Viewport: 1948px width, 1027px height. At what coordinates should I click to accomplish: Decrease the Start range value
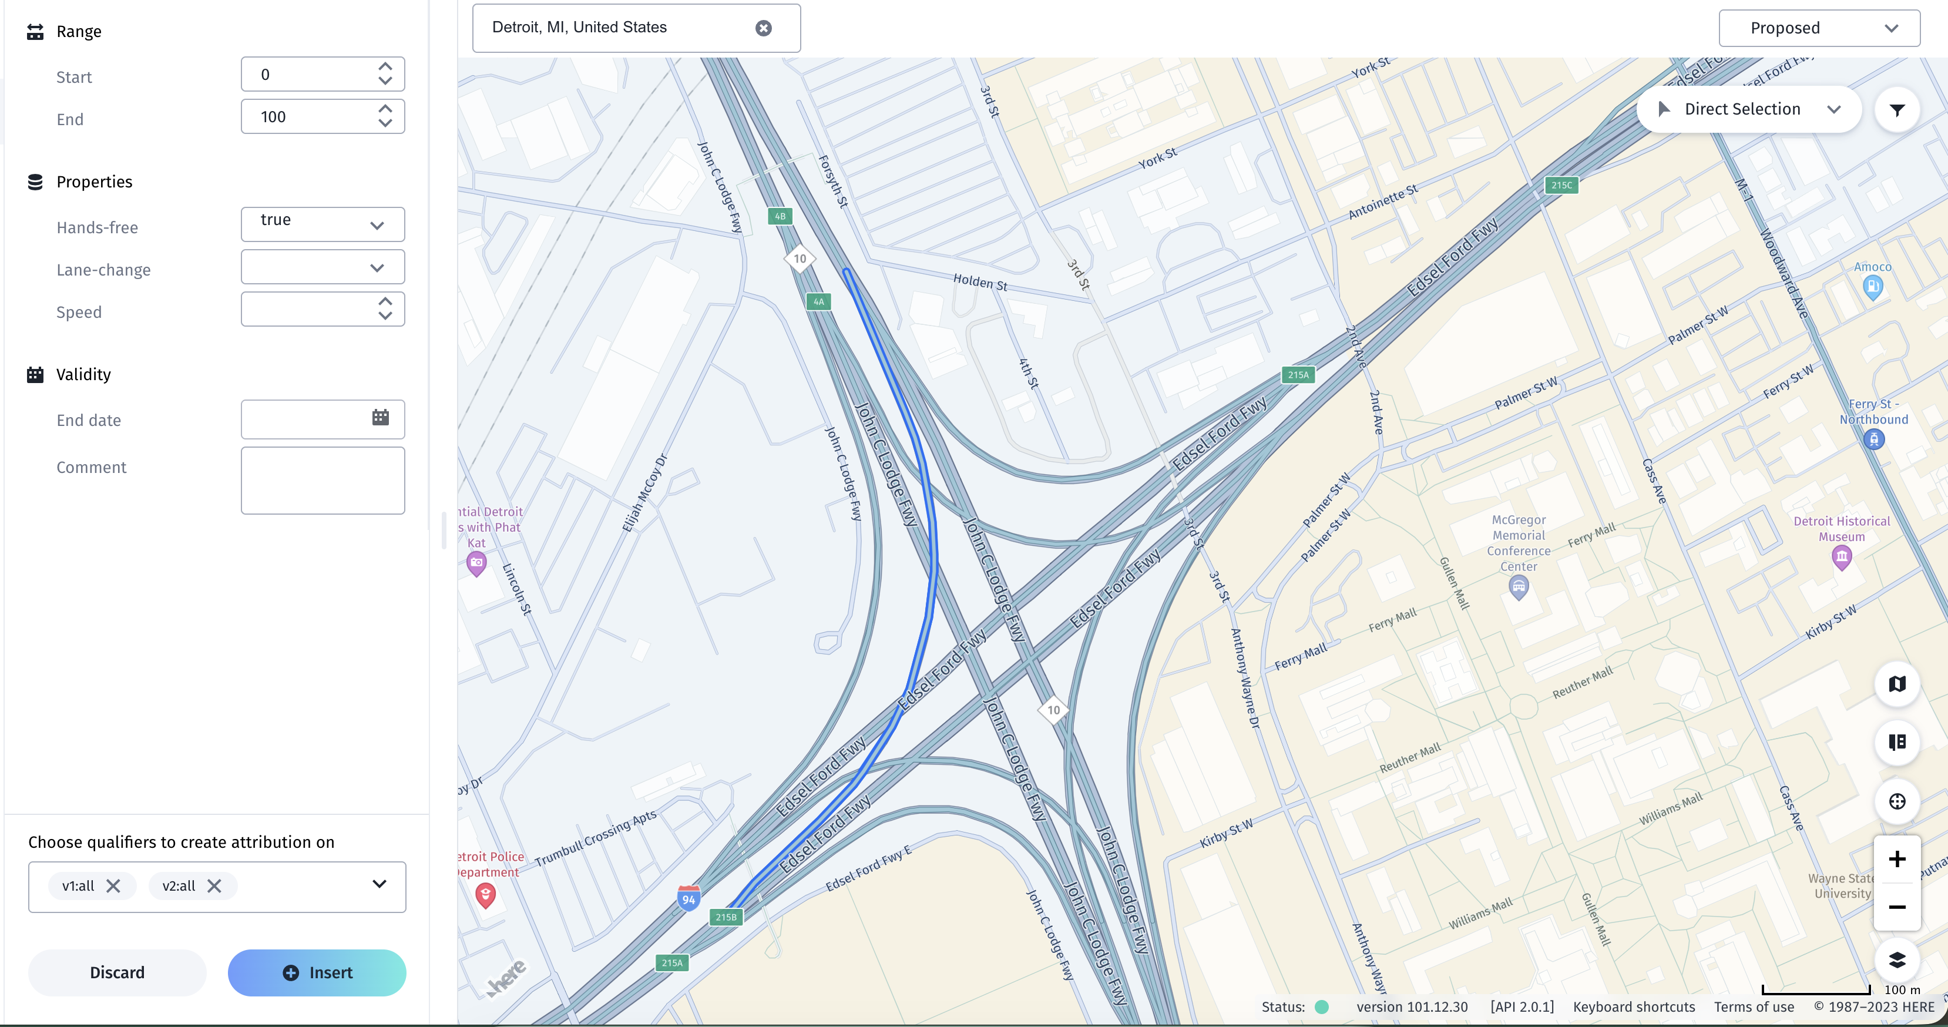coord(385,80)
